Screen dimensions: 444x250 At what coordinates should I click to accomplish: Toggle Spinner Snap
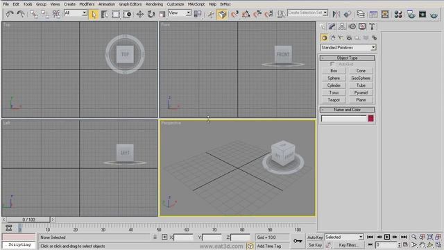pos(268,14)
